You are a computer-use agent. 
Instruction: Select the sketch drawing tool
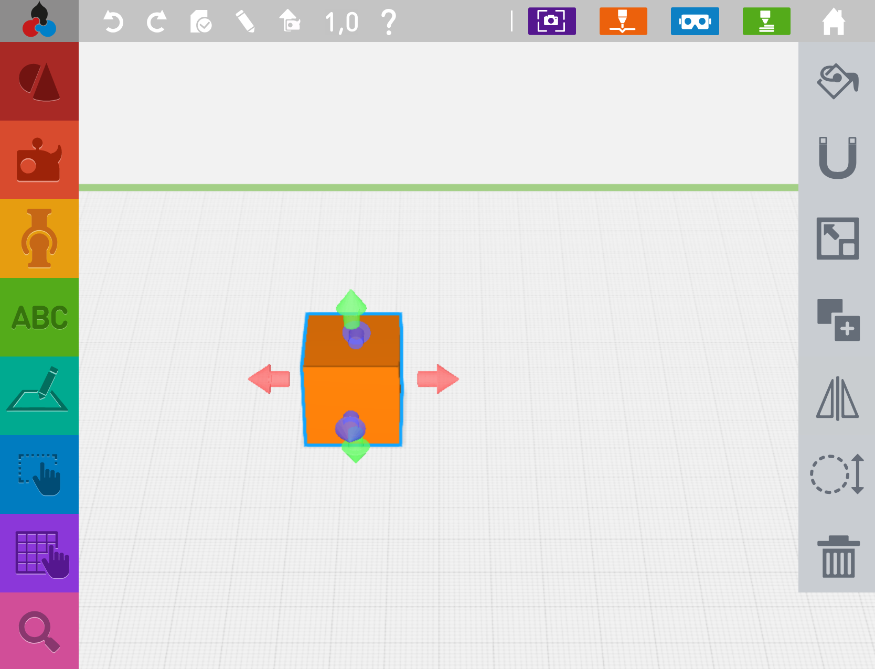39,396
